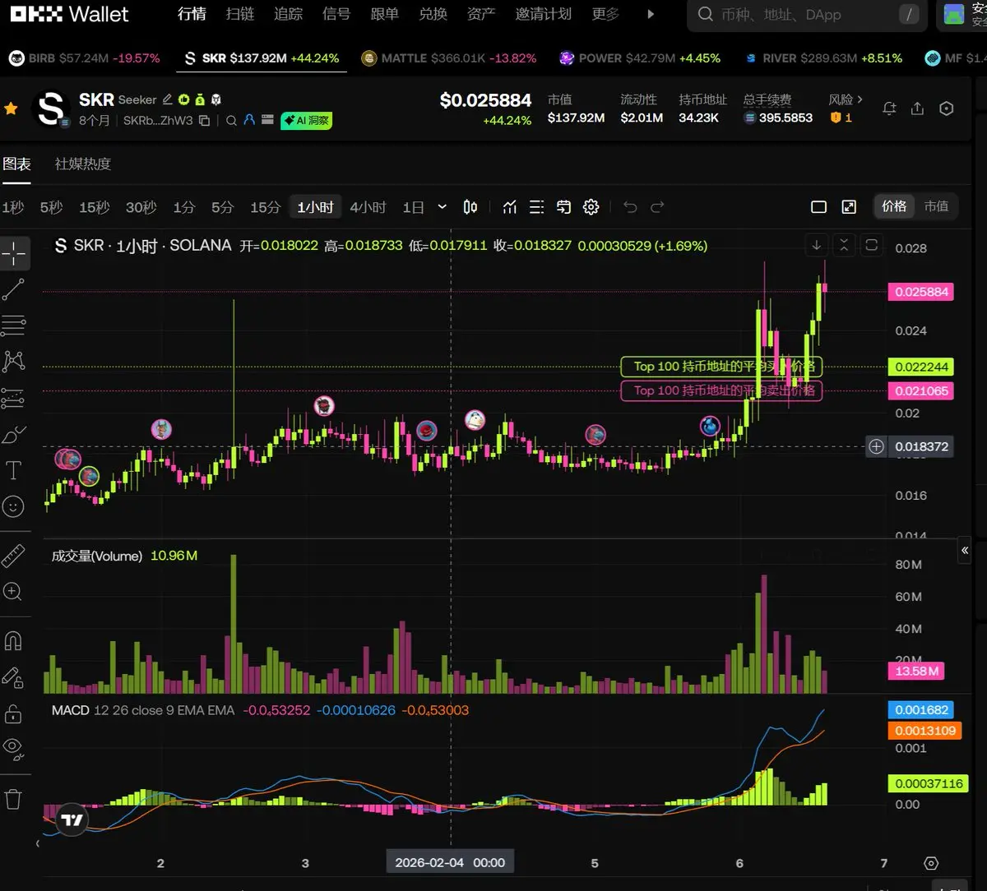The width and height of the screenshot is (987, 891).
Task: Open the AI 洞察 insights button
Action: point(307,121)
